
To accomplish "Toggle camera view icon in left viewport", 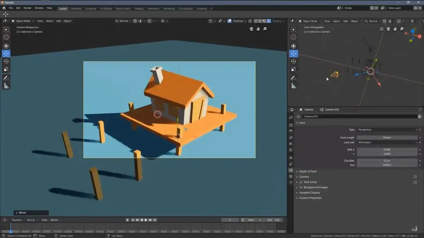I will (x=251, y=29).
